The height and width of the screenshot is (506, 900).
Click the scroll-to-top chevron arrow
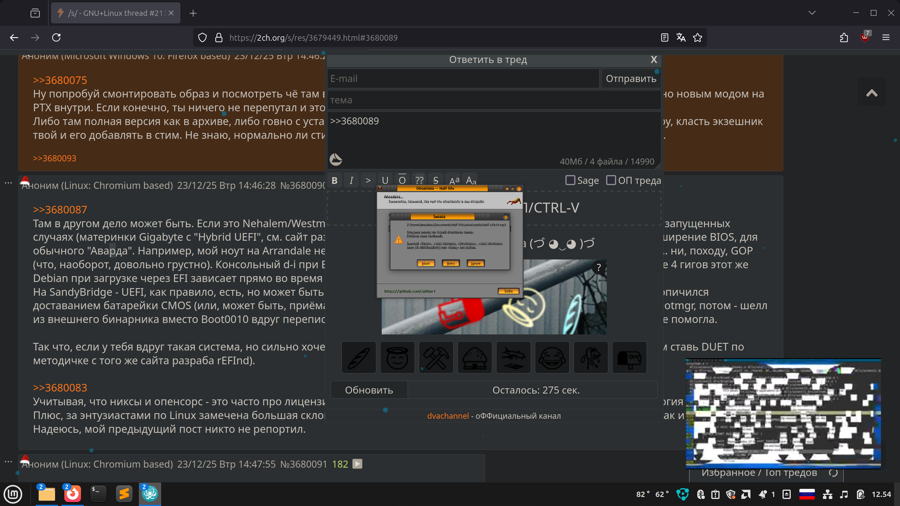pos(872,93)
